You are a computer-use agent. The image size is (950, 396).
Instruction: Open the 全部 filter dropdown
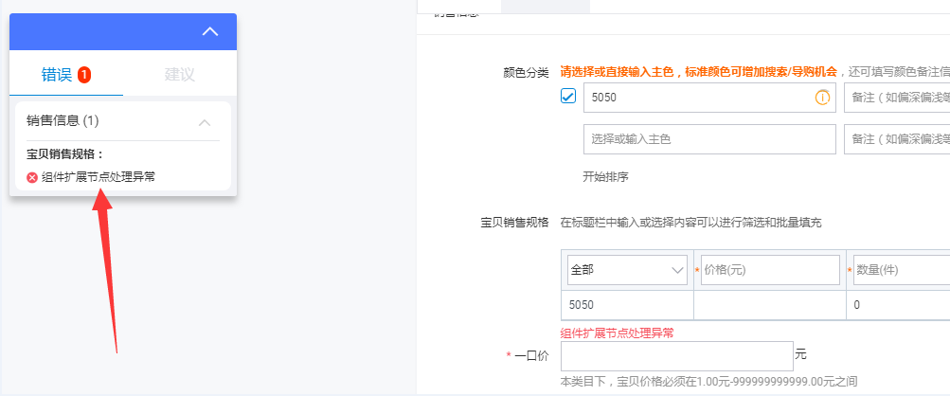point(627,270)
